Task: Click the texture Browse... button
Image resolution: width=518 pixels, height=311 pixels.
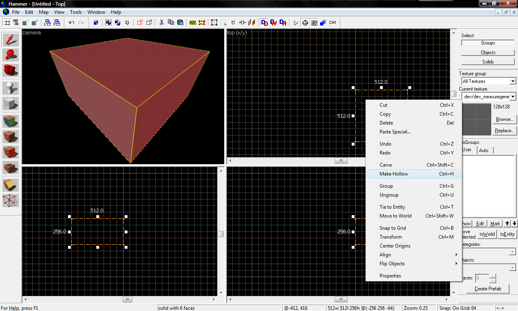Action: tap(504, 119)
